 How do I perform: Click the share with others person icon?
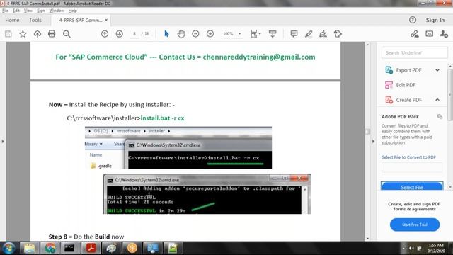point(444,34)
